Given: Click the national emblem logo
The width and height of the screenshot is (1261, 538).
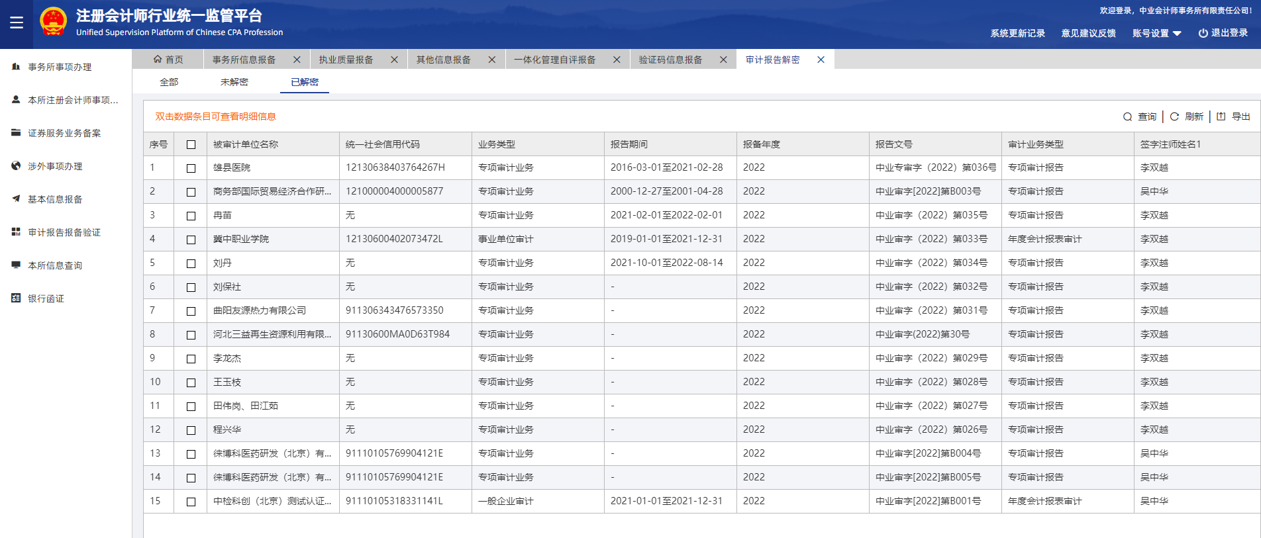Looking at the screenshot, I should pyautogui.click(x=53, y=22).
